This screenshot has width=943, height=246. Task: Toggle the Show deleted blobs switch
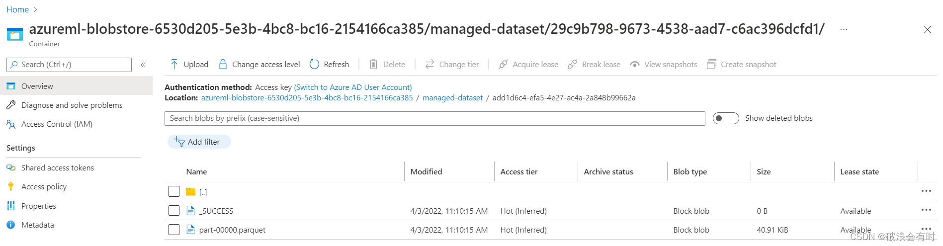pyautogui.click(x=726, y=118)
